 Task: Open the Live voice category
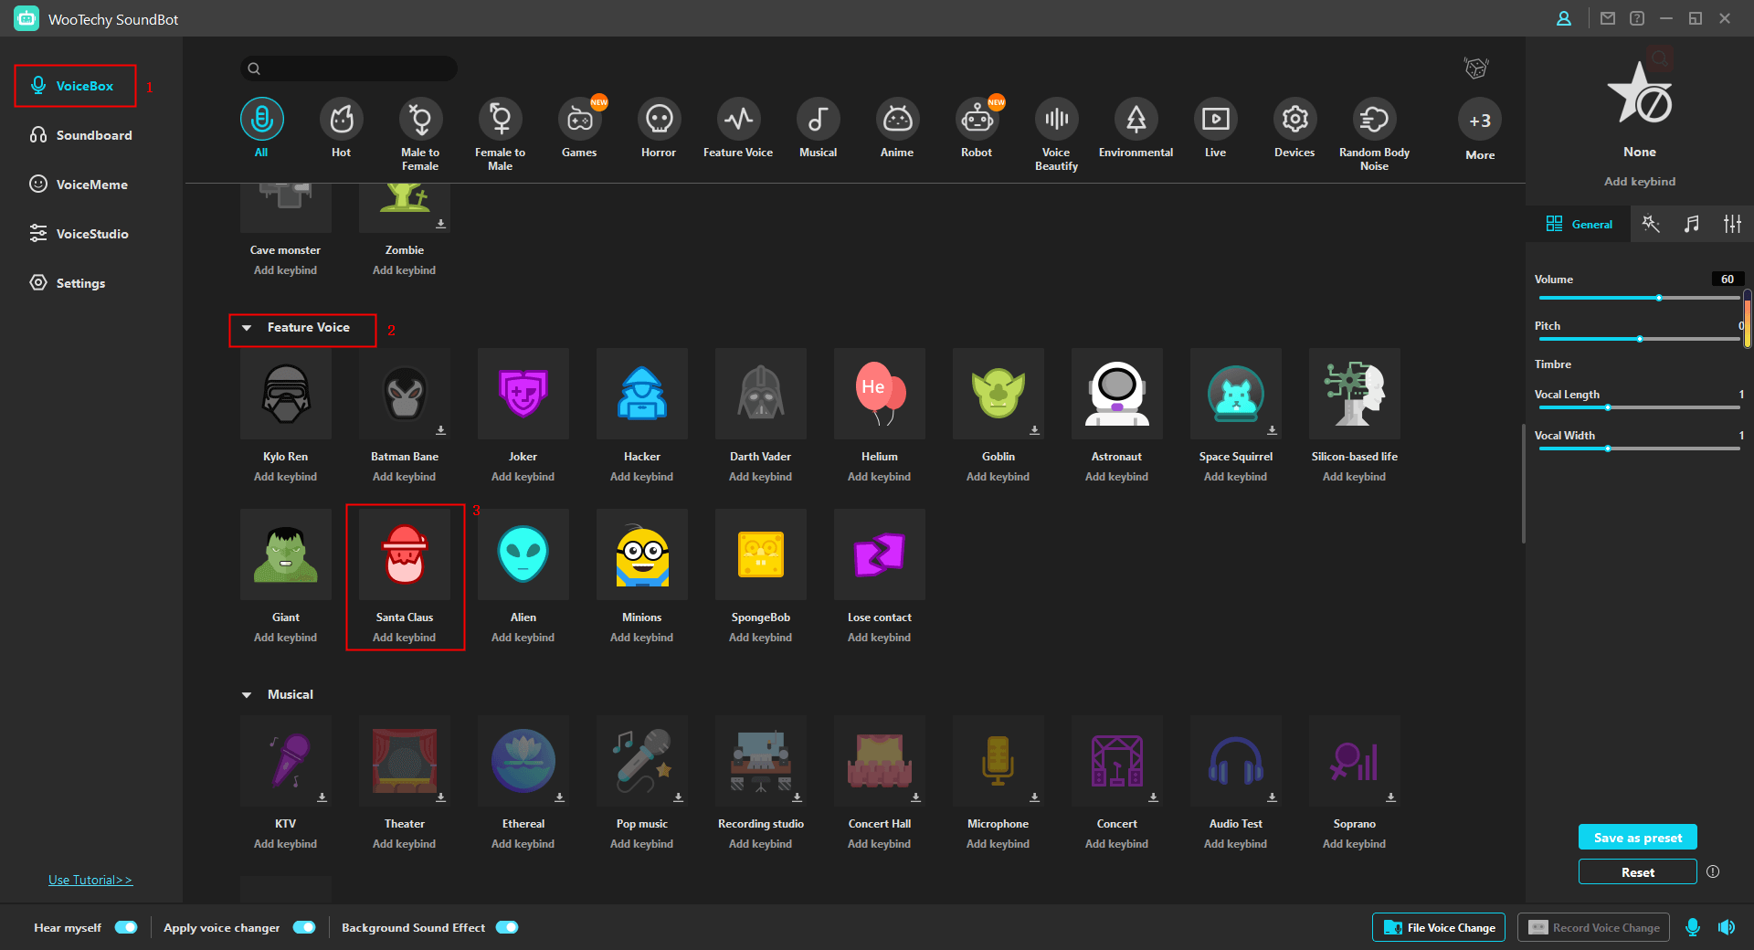pos(1215,119)
